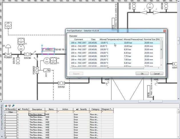Screen dimensions: 180x139
Task: Click the Filter button in conflict list
Action: [x=11, y=112]
